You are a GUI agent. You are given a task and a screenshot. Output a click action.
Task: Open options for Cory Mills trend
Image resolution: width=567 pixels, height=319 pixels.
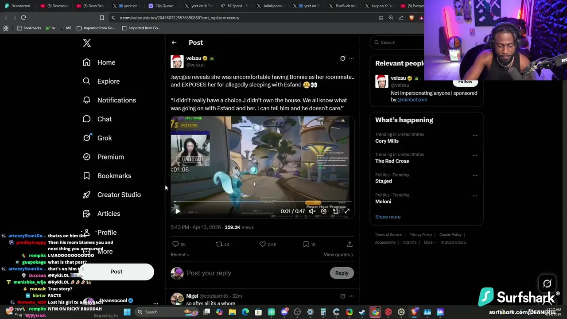tap(475, 135)
